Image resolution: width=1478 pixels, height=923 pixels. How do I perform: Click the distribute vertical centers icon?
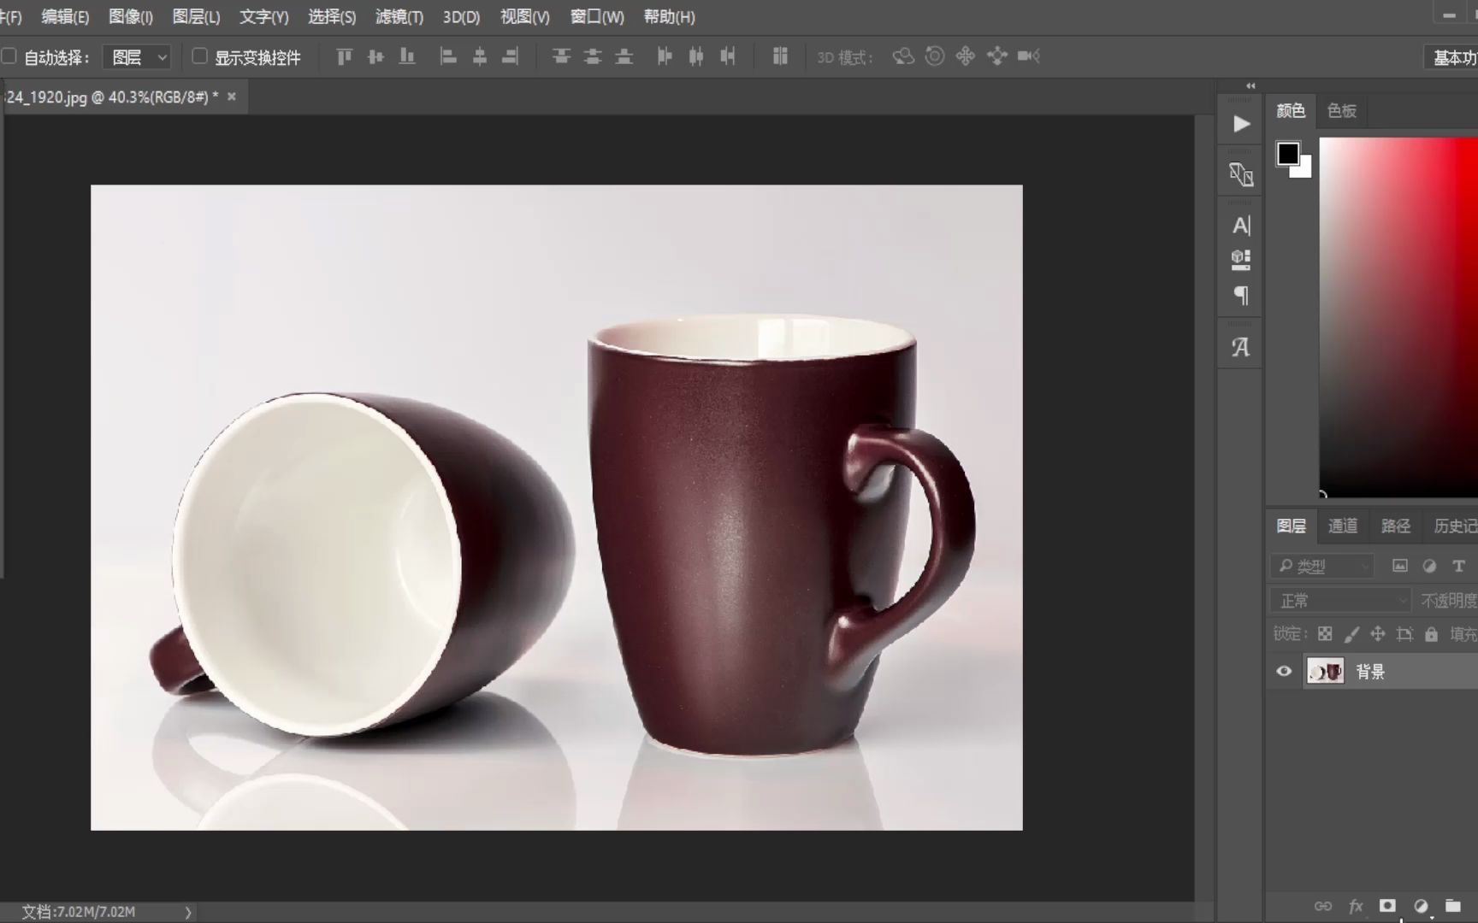593,56
